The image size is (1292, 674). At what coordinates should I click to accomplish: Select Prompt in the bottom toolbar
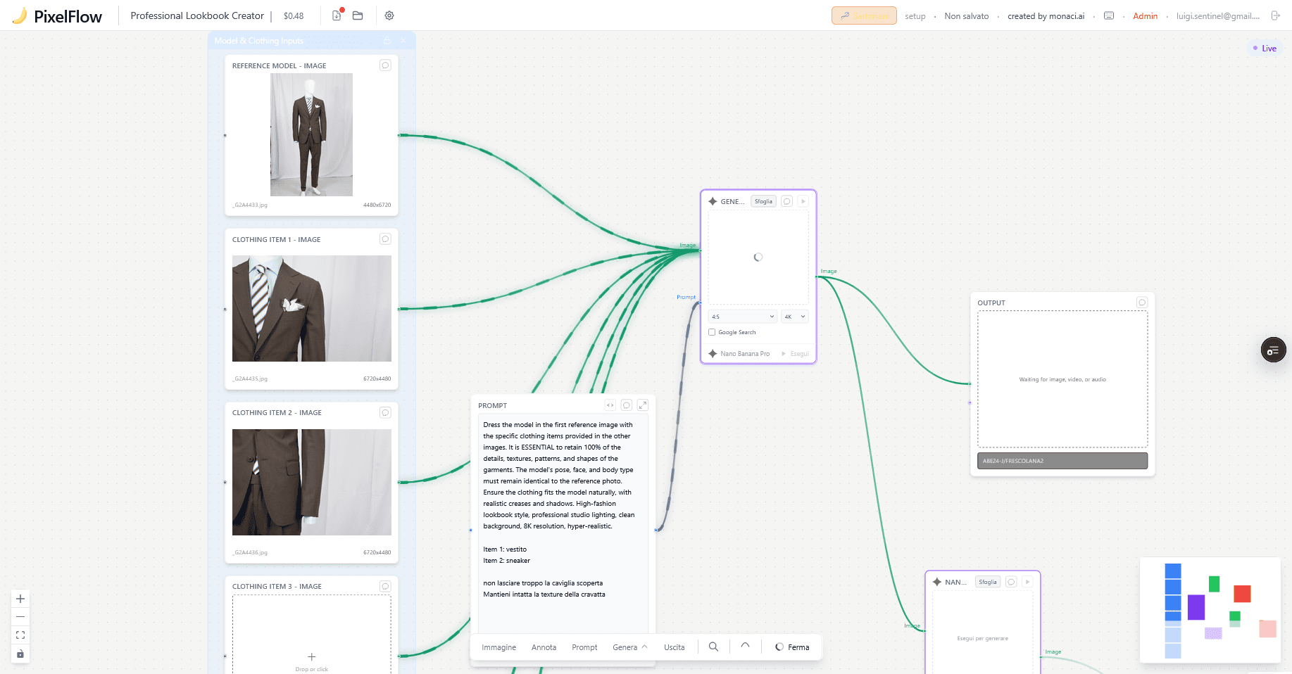coord(584,647)
